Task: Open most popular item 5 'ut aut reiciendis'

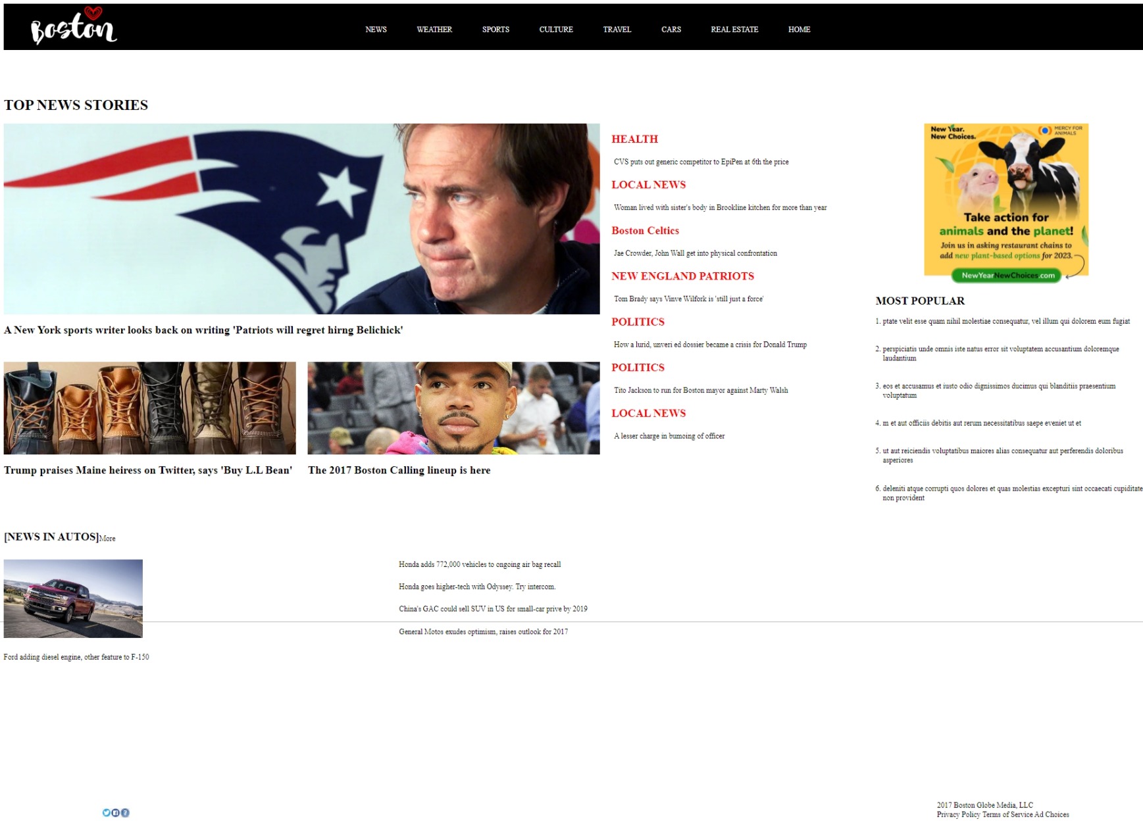Action: pyautogui.click(x=1003, y=456)
